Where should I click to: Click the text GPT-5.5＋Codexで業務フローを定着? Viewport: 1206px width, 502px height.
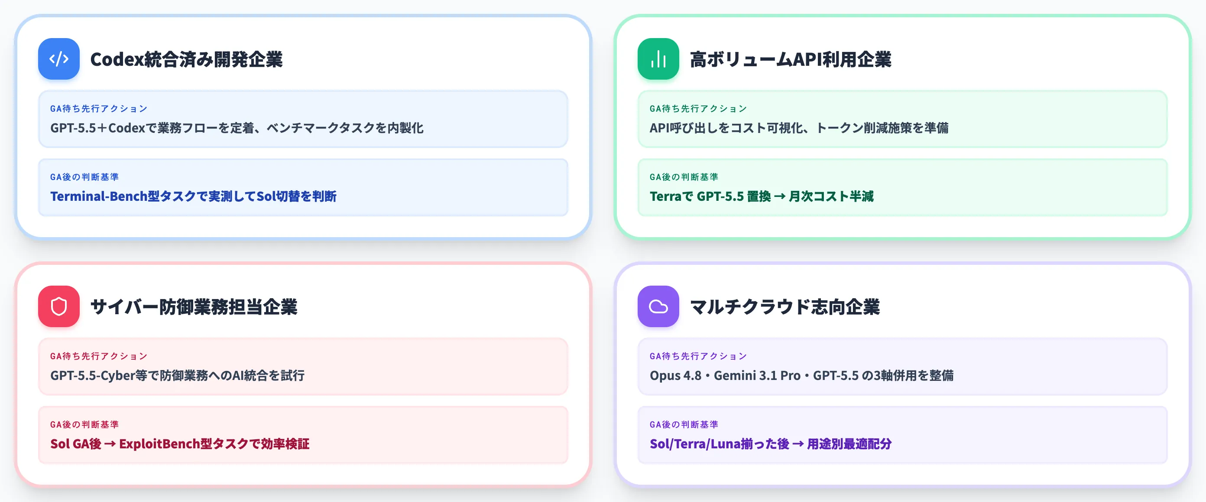[152, 128]
